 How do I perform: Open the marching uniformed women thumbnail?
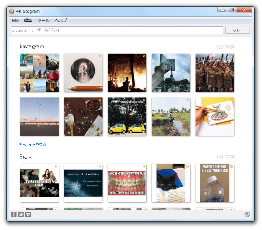[x=215, y=73]
